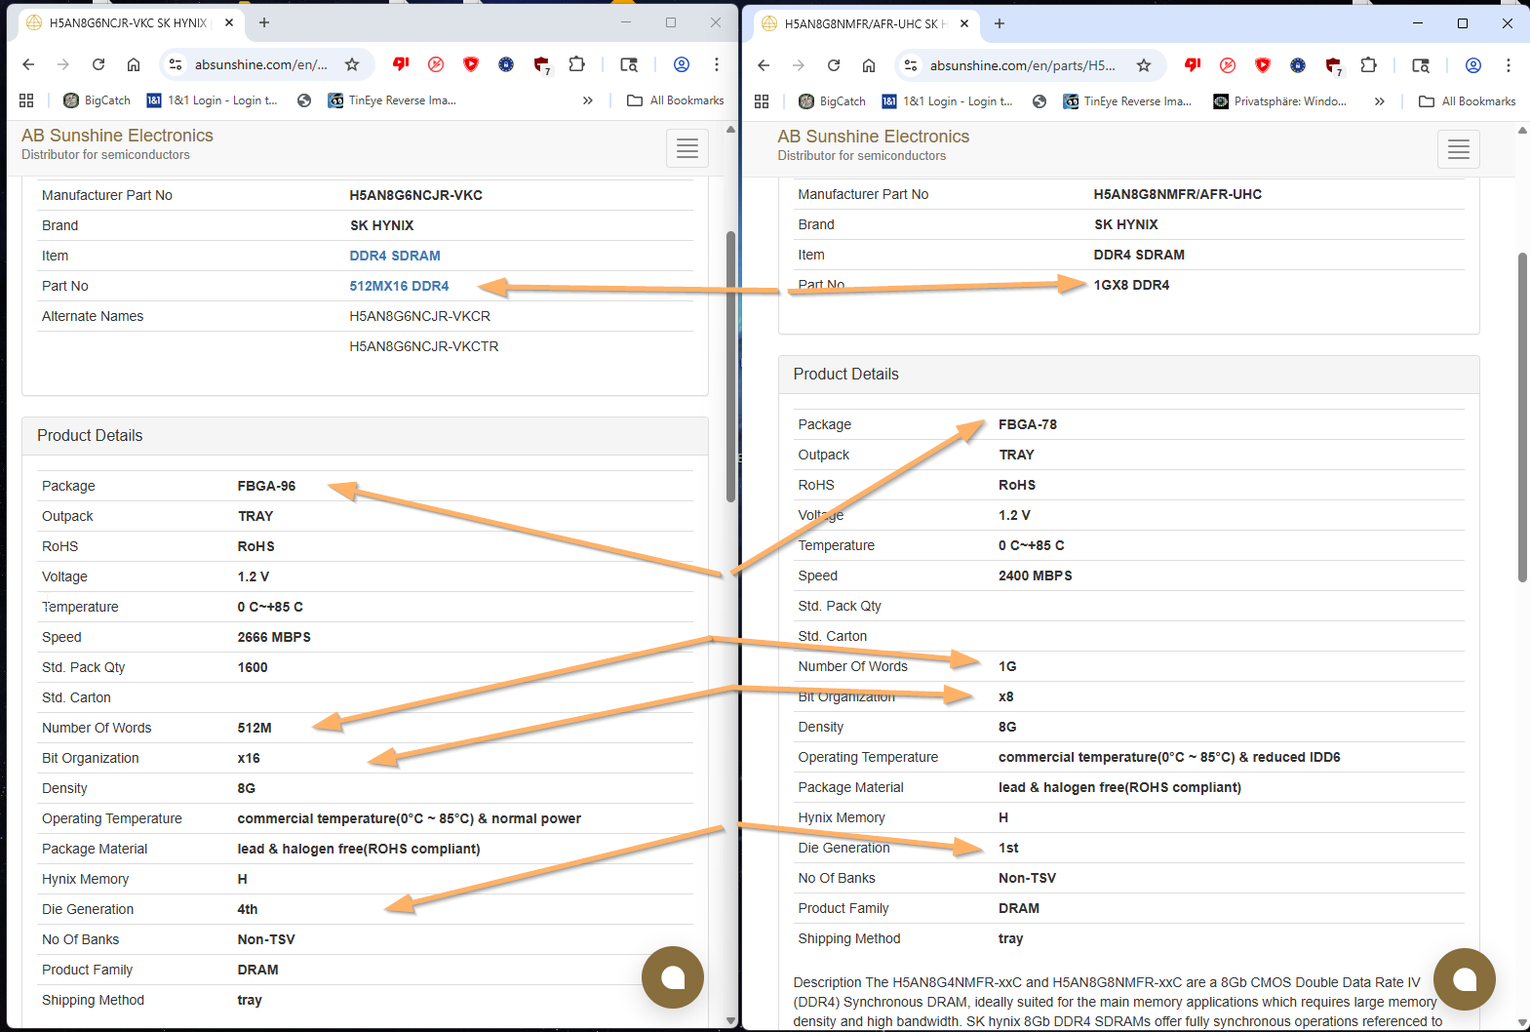The height and width of the screenshot is (1032, 1530).
Task: Expand hidden bookmarks chevron in left window
Action: coord(588,100)
